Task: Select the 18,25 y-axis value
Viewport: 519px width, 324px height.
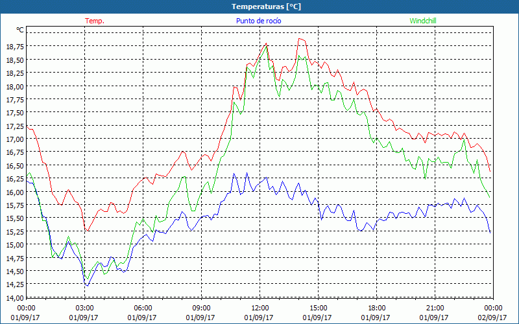Action: click(x=15, y=73)
